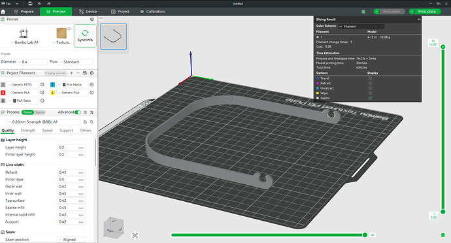
Task: Open the Color Scheme Filament dropdown
Action: pos(361,27)
